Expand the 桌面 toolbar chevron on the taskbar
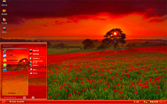 coord(140,102)
